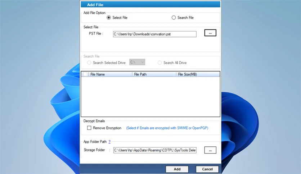
Task: Click the Cancel button
Action: pyautogui.click(x=207, y=169)
